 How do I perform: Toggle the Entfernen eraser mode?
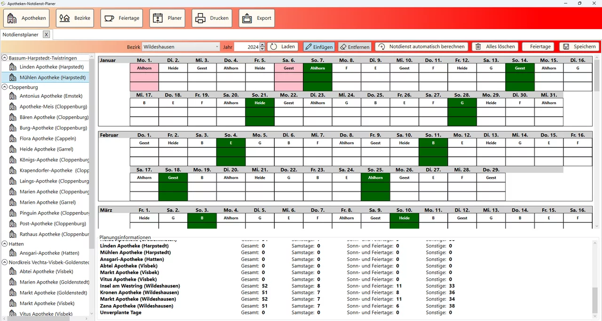pos(355,47)
